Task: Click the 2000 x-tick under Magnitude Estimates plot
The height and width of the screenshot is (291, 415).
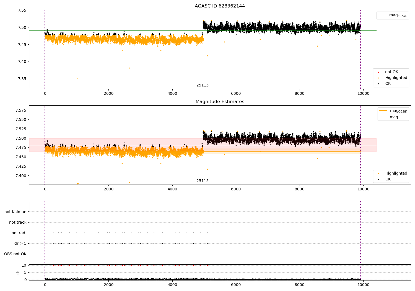Action: click(108, 189)
